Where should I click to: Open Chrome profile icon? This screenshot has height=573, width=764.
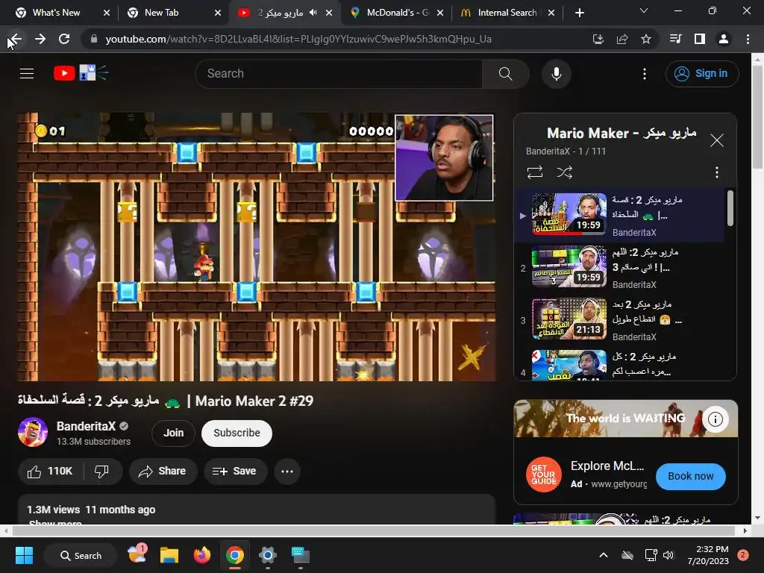tap(724, 39)
